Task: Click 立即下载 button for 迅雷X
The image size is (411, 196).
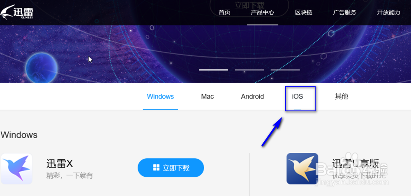Action: 171,168
